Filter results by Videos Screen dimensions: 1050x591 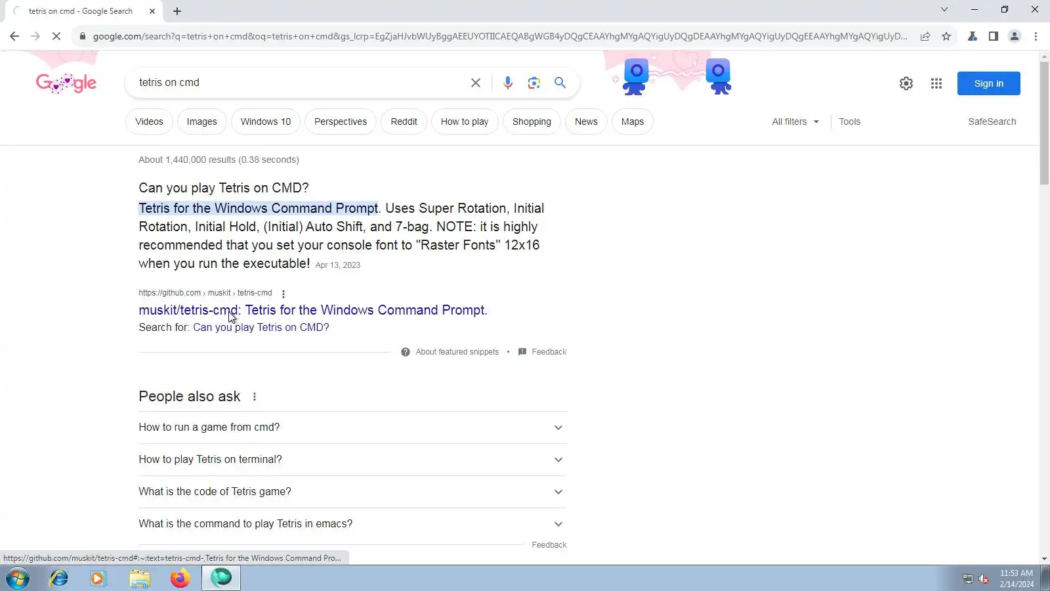click(149, 121)
